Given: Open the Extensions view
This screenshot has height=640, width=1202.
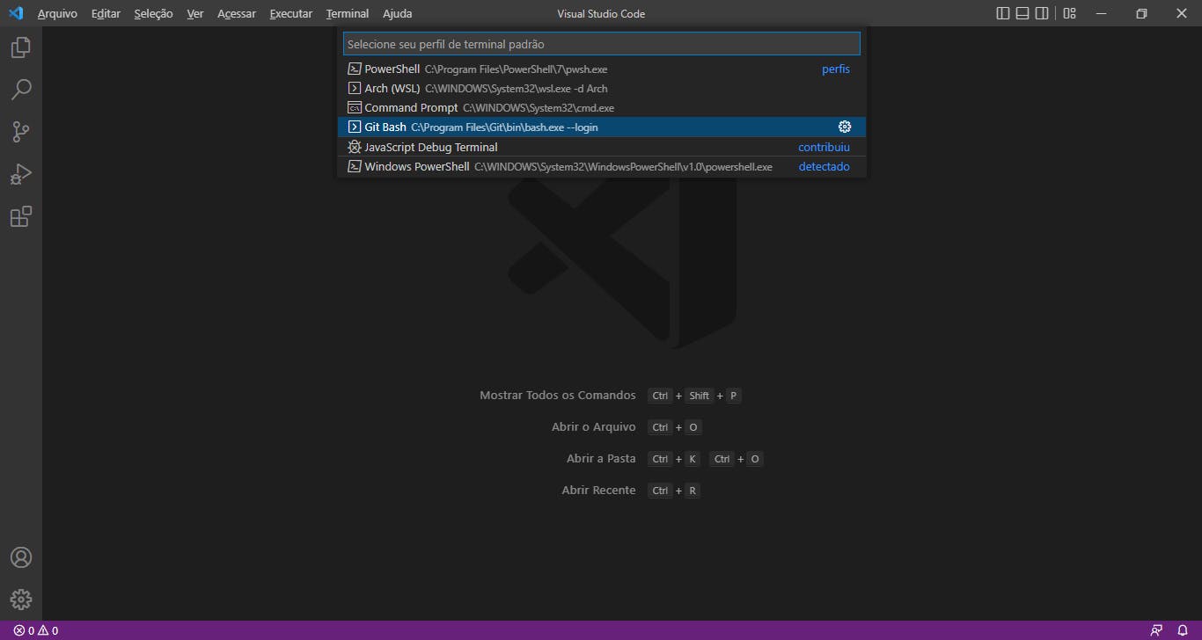Looking at the screenshot, I should click(x=21, y=216).
